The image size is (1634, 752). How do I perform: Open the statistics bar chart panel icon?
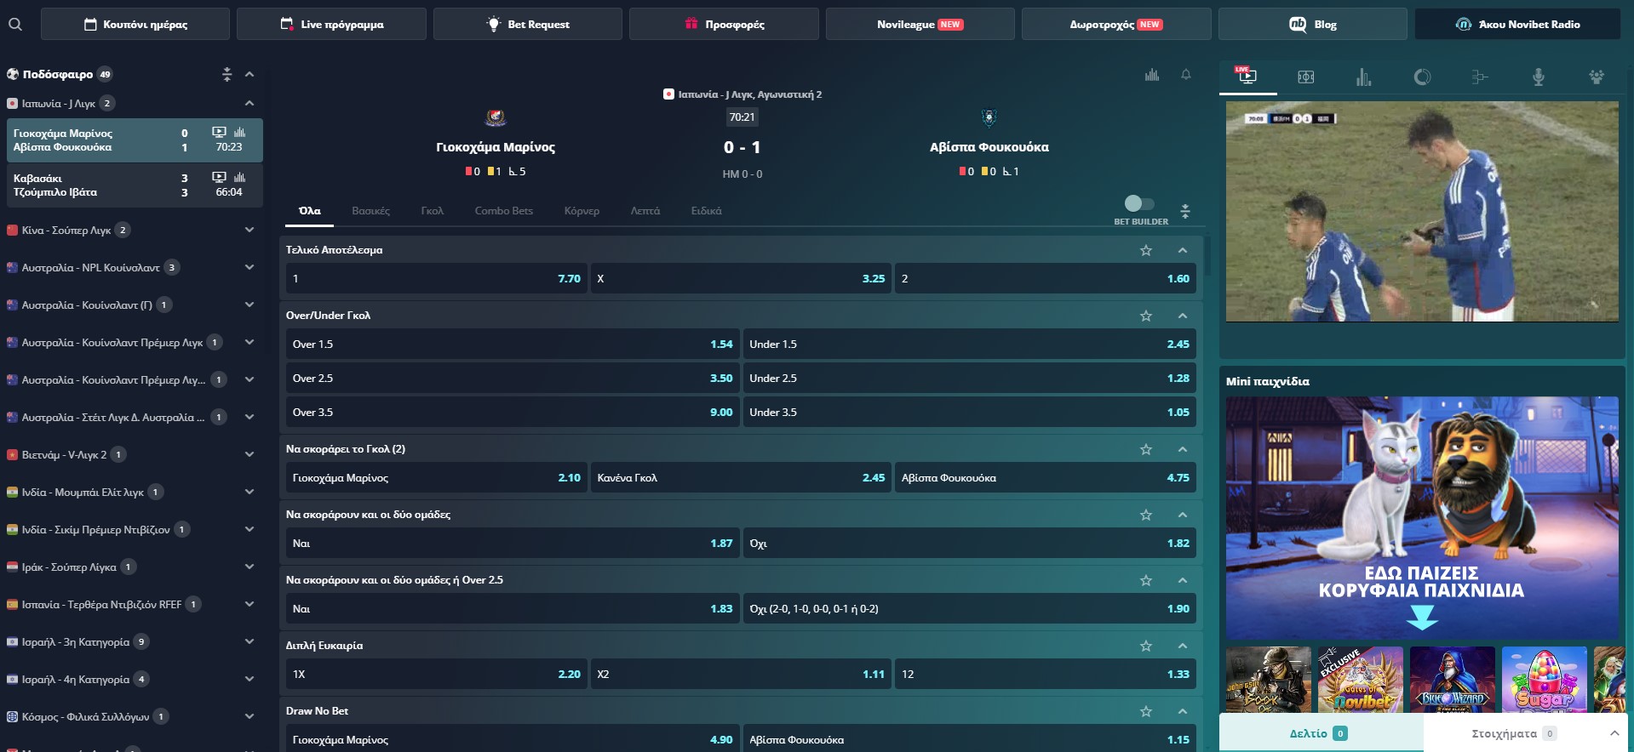click(1363, 77)
